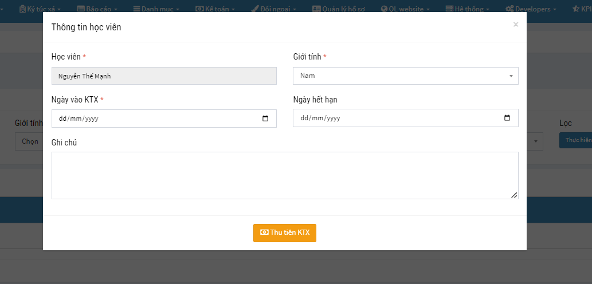
Task: Expand the Hệ thống menu
Action: click(x=468, y=9)
